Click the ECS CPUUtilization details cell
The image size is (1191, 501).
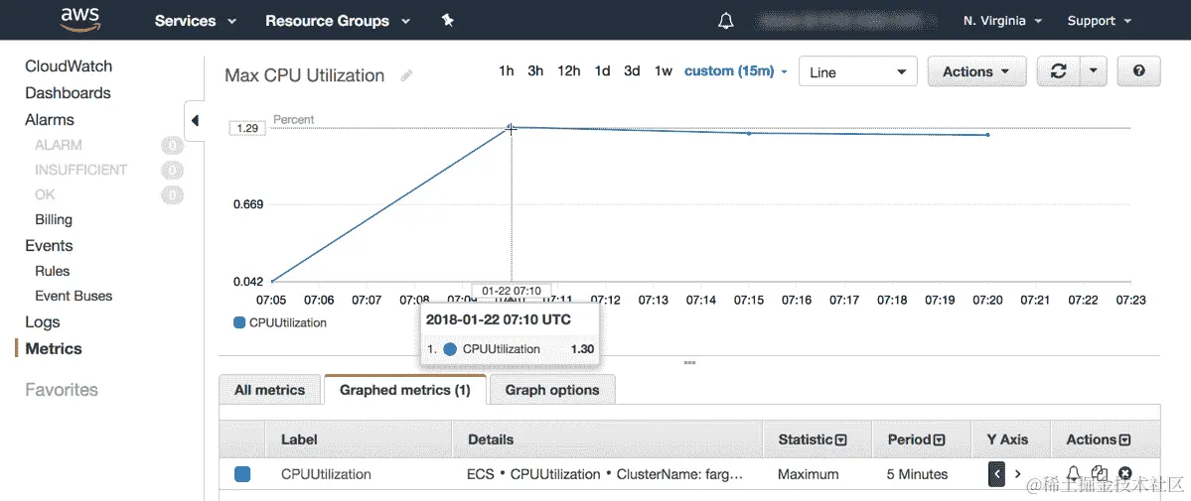click(605, 474)
